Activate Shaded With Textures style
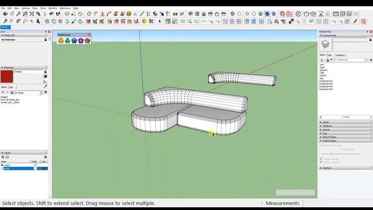373x210 pixels. coord(267,14)
